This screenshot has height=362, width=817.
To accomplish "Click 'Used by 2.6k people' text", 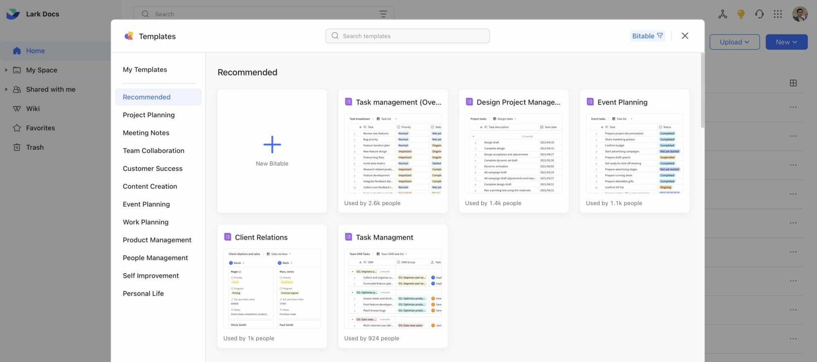I will (x=372, y=203).
